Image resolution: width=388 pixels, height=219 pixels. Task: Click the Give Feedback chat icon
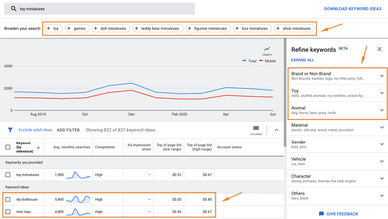tap(321, 214)
